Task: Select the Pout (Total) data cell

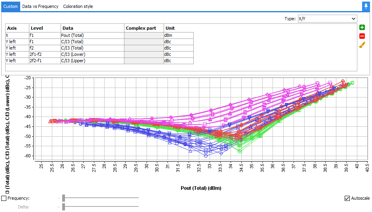Action: 93,35
